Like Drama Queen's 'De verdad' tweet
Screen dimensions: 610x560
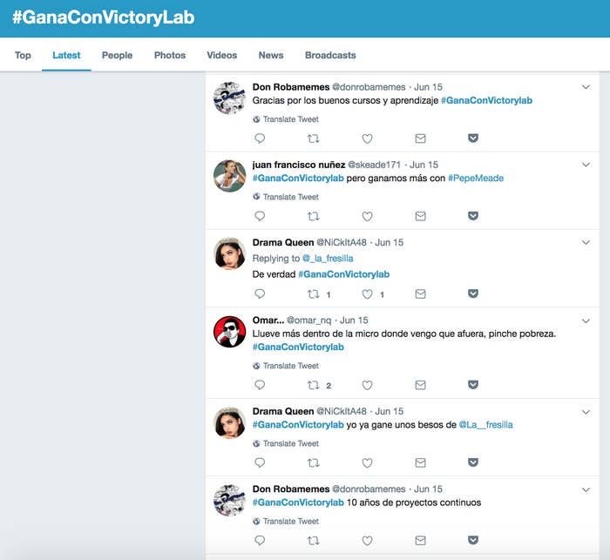(x=367, y=294)
